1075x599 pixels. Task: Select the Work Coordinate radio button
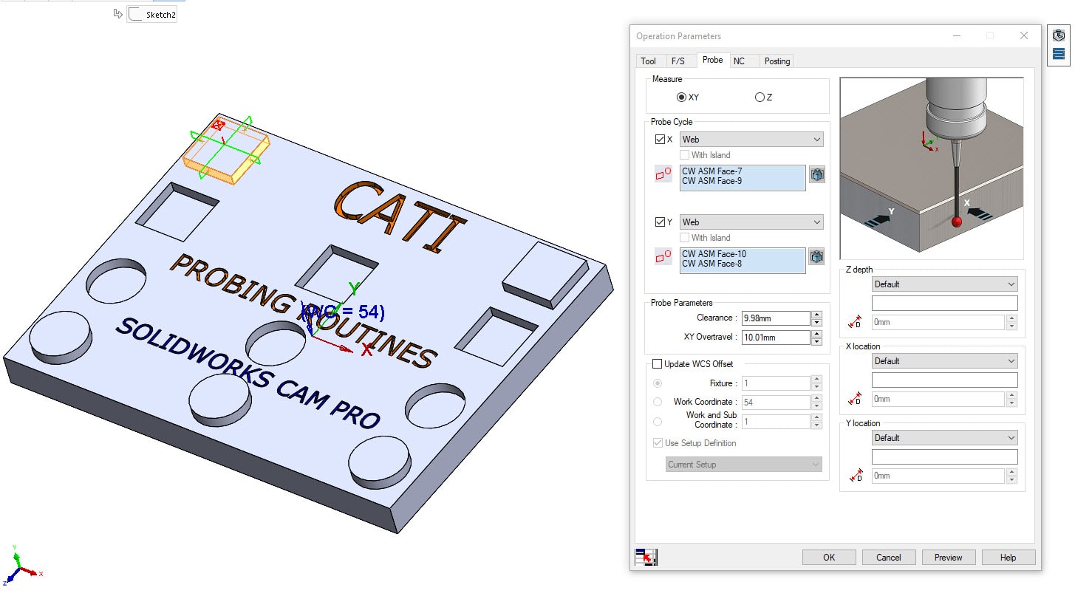(x=658, y=402)
